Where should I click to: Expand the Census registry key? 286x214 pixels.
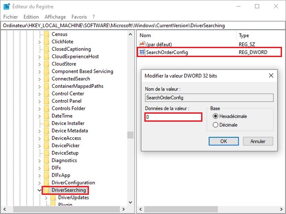[x=39, y=34]
